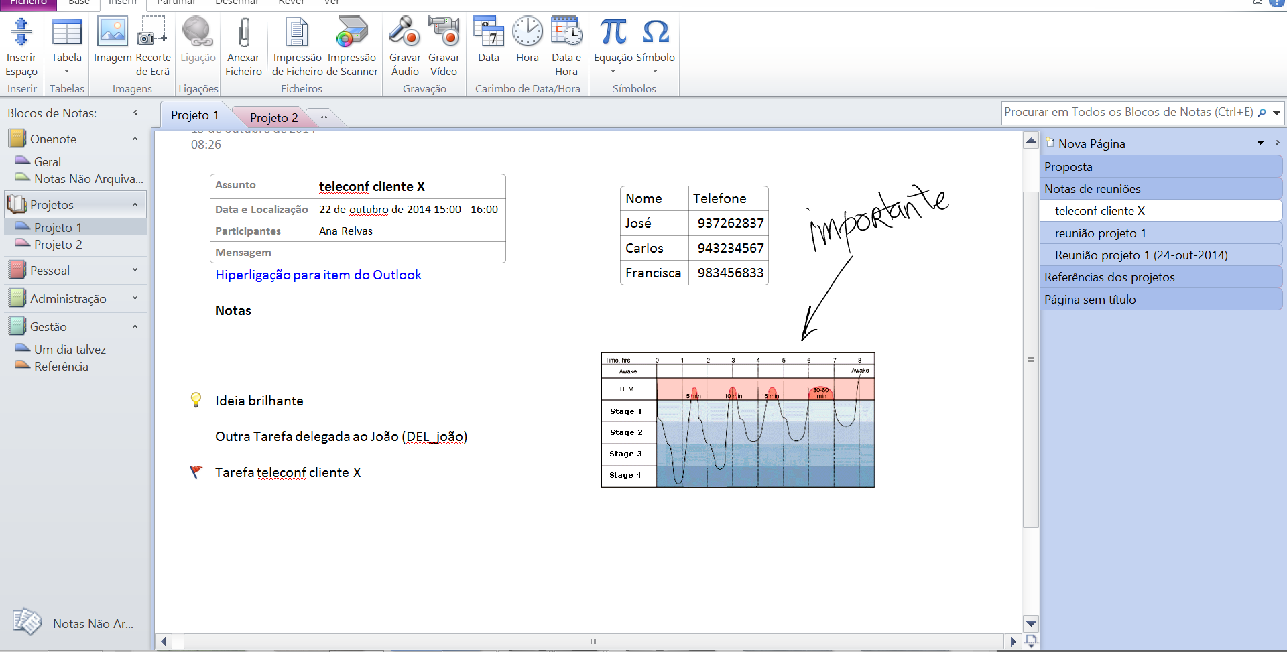1287x652 pixels.
Task: Open the Desenhar ribbon tab
Action: (x=237, y=3)
